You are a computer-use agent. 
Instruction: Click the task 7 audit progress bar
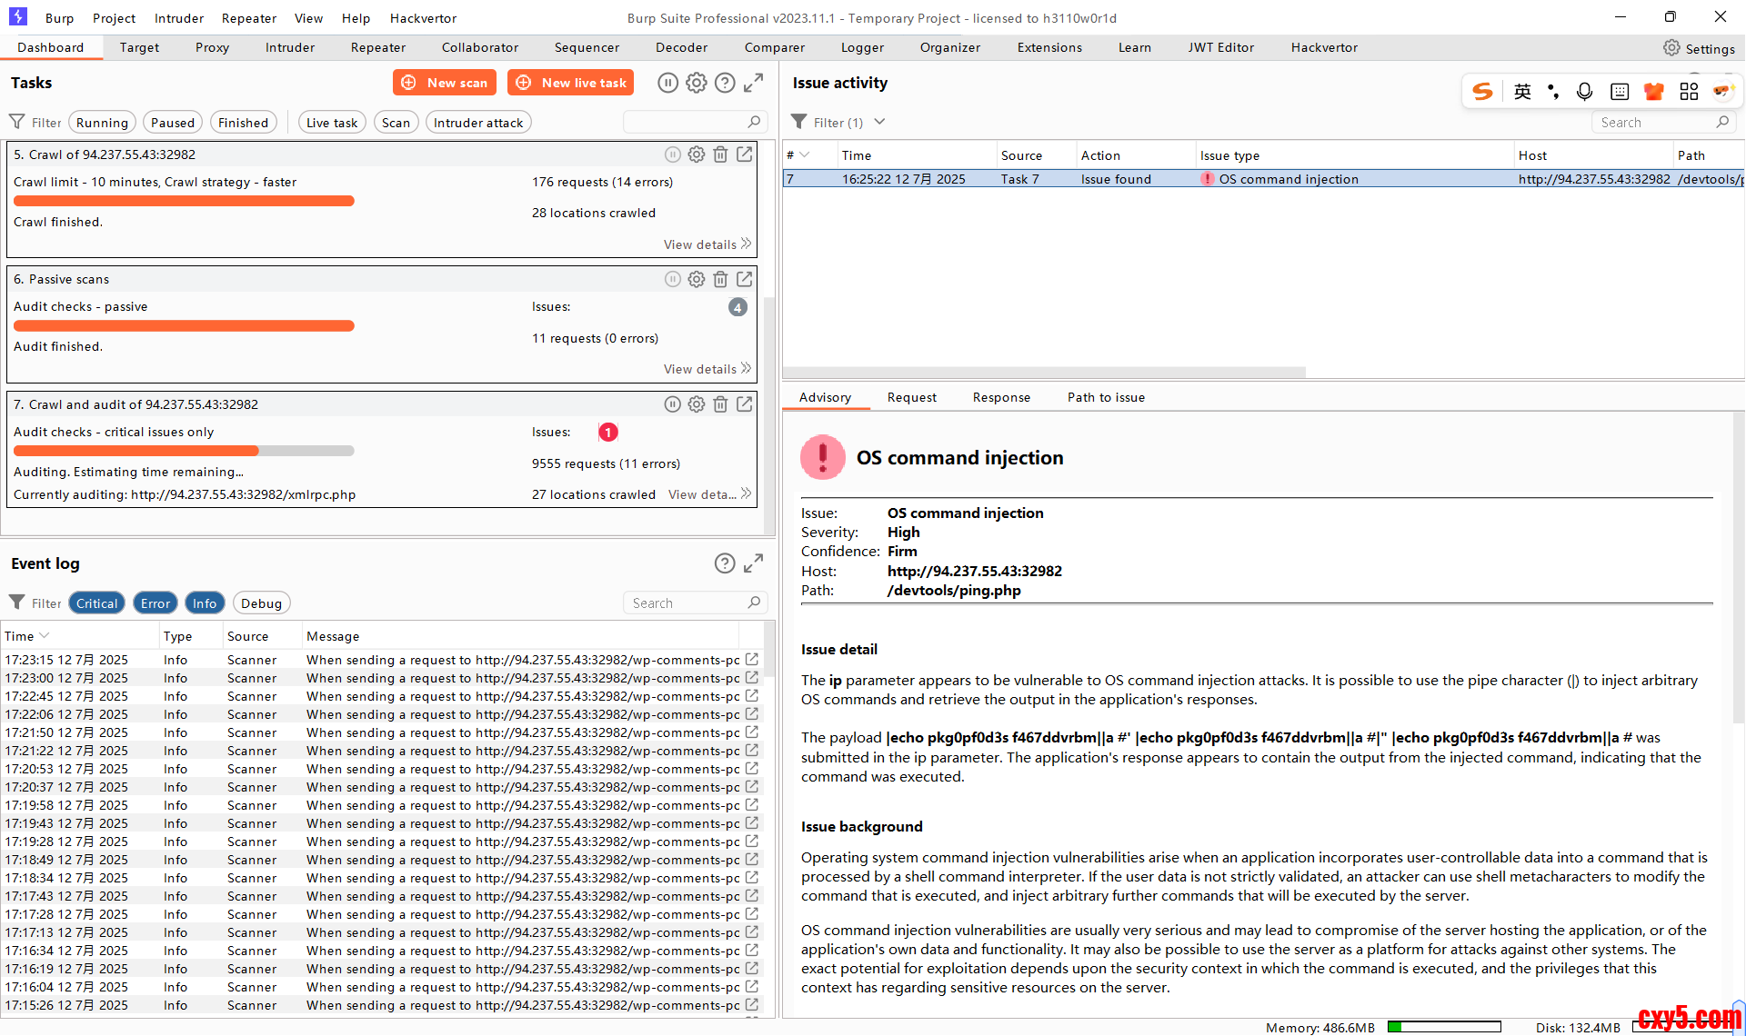click(x=184, y=451)
